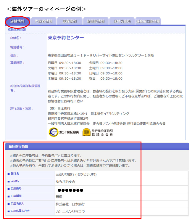195x223 pixels.
Task: Click the 取扱店舗情報 heading
Action: pos(17,30)
